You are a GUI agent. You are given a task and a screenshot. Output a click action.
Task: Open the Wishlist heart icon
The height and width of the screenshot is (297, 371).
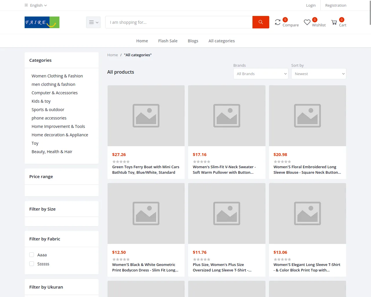307,22
